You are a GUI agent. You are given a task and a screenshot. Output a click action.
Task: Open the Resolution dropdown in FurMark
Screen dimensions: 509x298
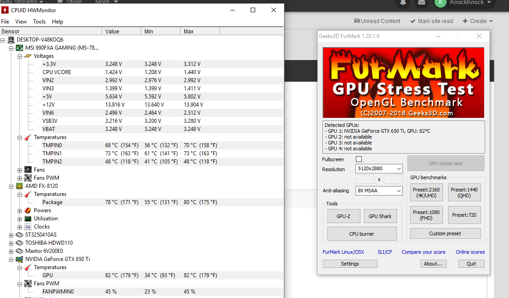click(x=379, y=168)
